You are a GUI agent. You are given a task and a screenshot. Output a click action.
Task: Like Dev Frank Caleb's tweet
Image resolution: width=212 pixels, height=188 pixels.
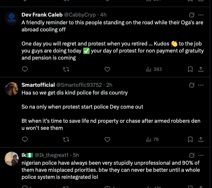point(107,69)
